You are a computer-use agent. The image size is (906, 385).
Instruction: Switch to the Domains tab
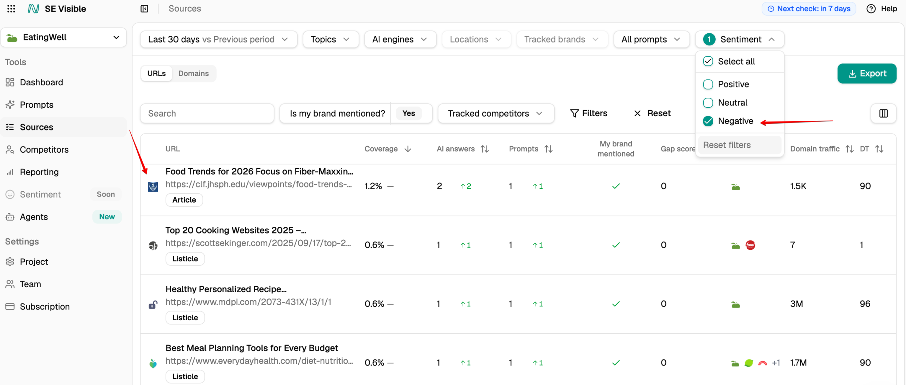194,73
